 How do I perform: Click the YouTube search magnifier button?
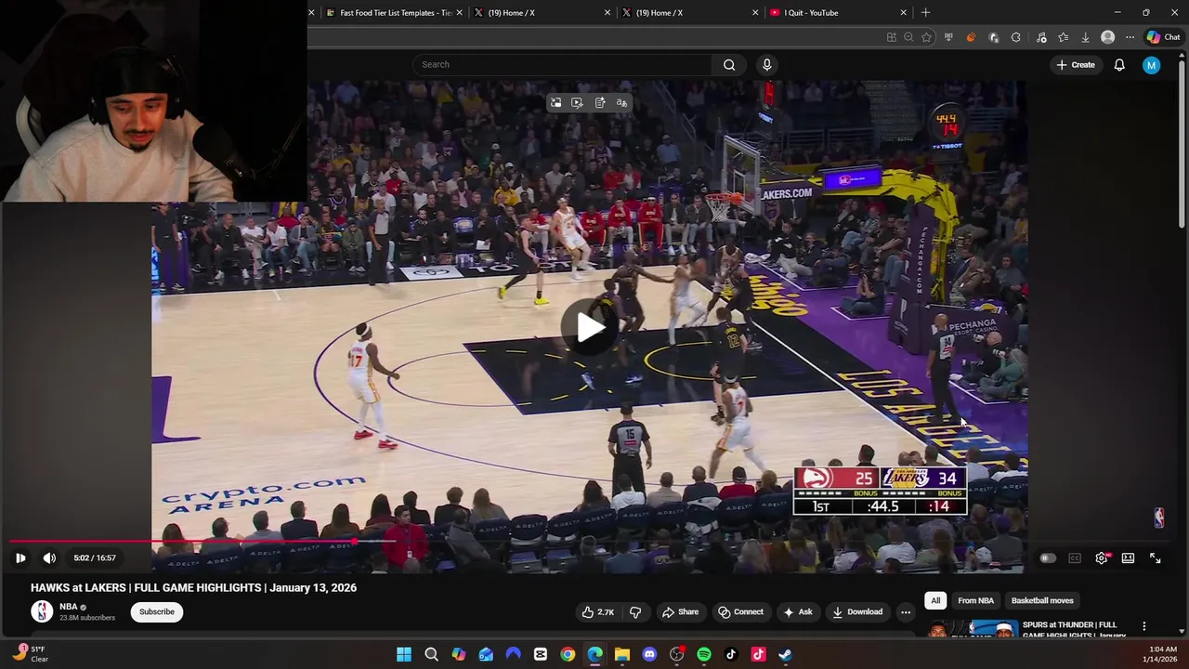(x=729, y=65)
